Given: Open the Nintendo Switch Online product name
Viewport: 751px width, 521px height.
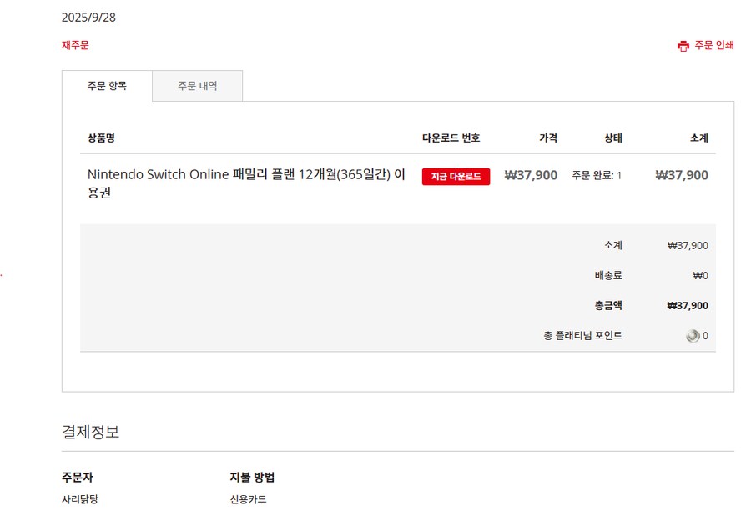Looking at the screenshot, I should [x=241, y=174].
